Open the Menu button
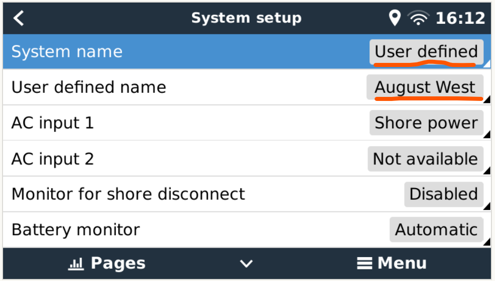Viewport: 495px width, 281px height. [x=392, y=263]
